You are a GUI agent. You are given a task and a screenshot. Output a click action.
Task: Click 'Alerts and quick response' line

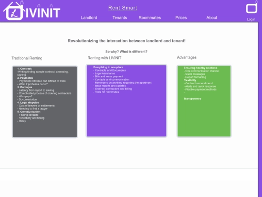(200, 87)
